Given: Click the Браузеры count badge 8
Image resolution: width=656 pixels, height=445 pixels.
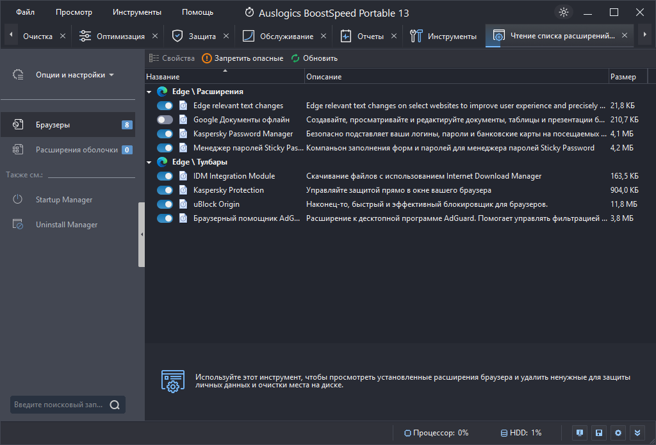Looking at the screenshot, I should click(x=127, y=125).
